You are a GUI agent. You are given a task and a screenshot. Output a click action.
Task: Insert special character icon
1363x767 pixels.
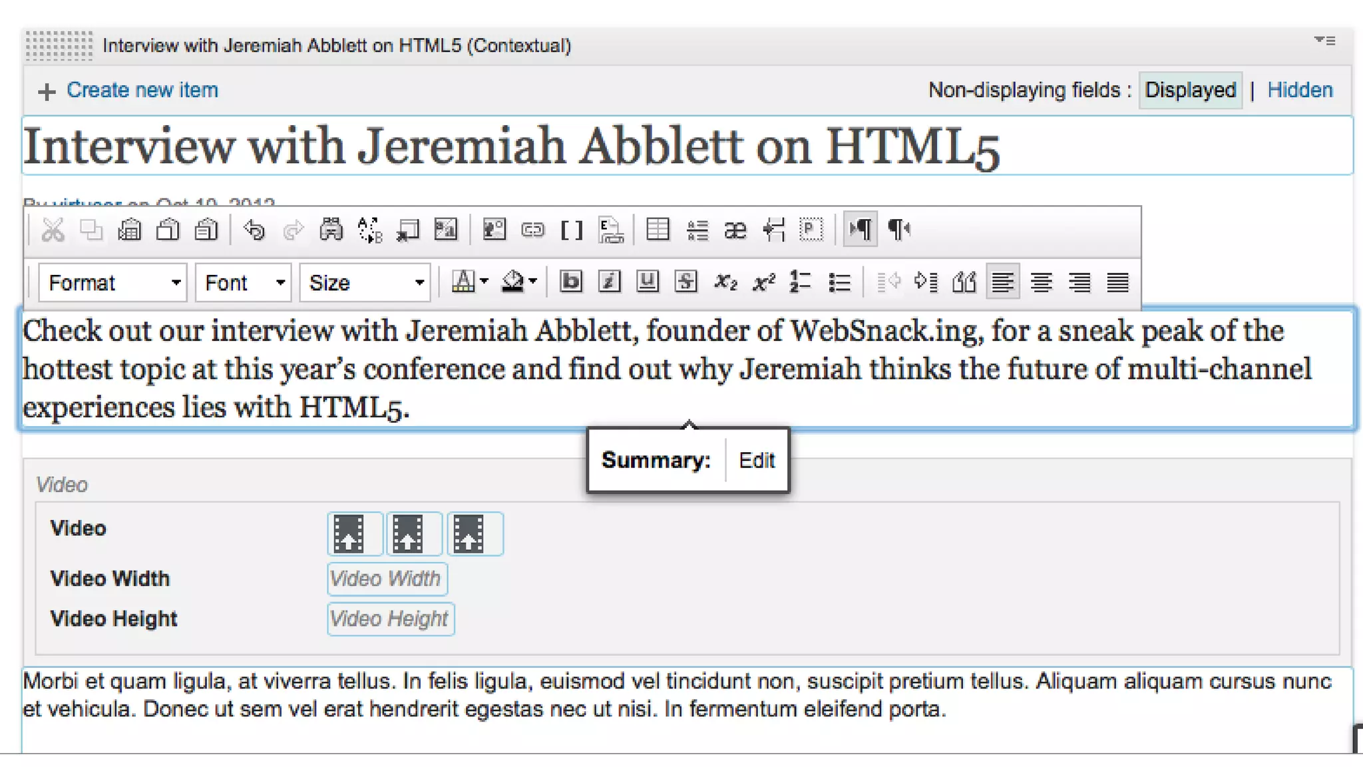coord(735,230)
